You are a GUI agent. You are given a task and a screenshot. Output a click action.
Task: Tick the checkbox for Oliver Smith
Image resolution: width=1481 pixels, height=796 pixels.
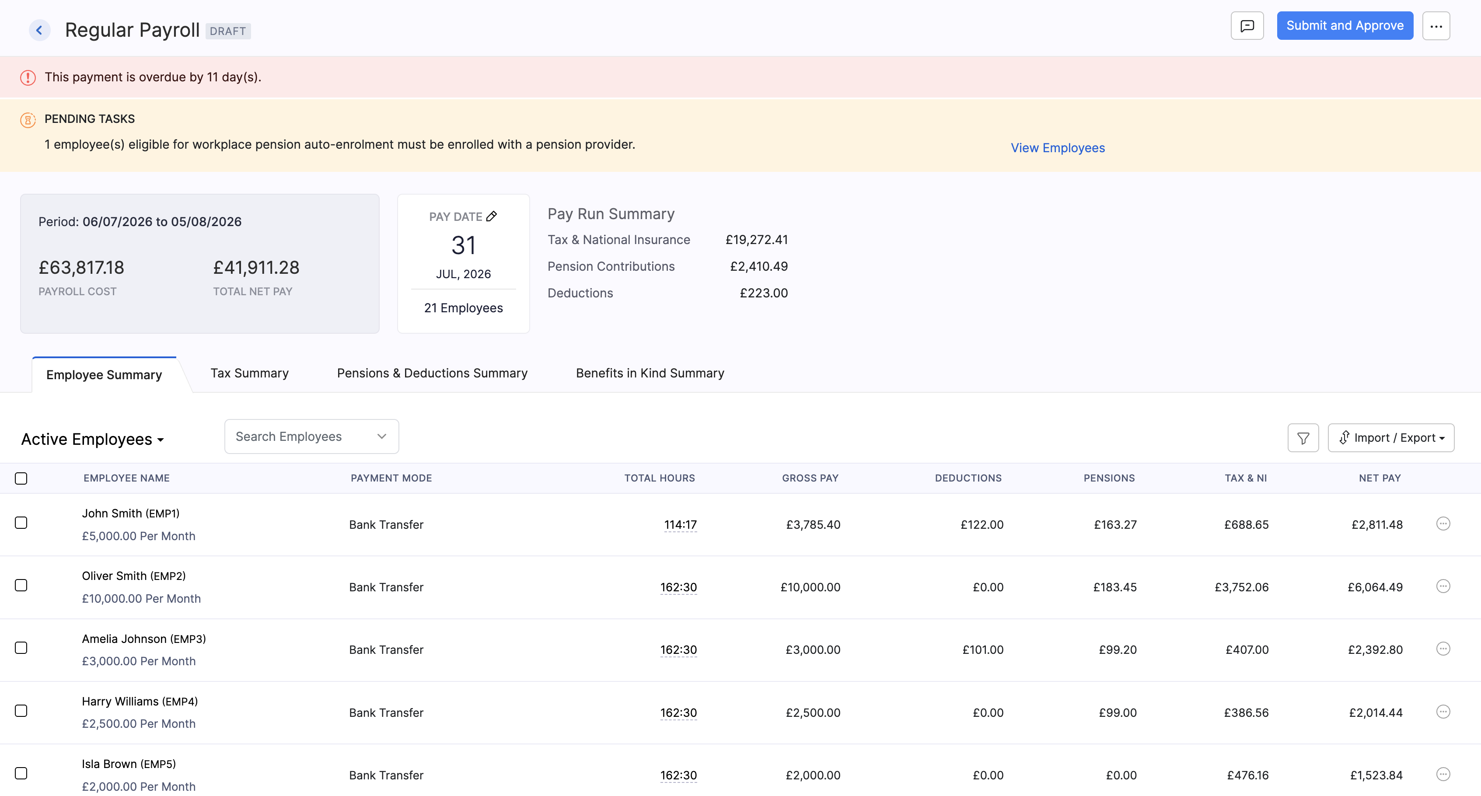pyautogui.click(x=21, y=585)
